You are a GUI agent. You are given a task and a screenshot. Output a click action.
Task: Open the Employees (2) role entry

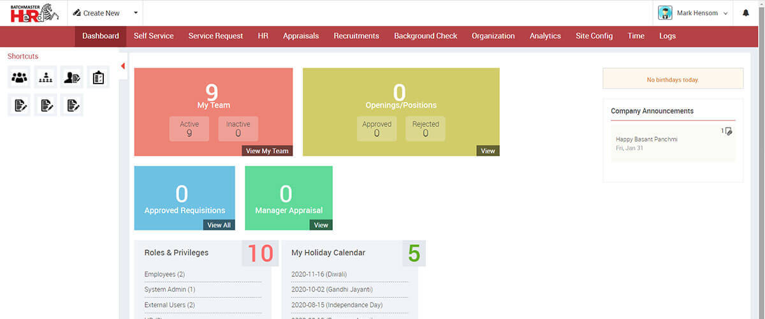click(x=164, y=274)
